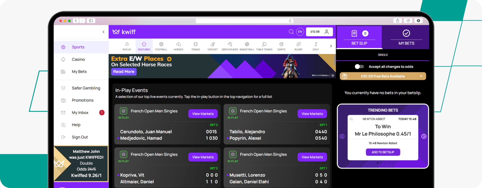Open Rugby sport category

pos(299,46)
